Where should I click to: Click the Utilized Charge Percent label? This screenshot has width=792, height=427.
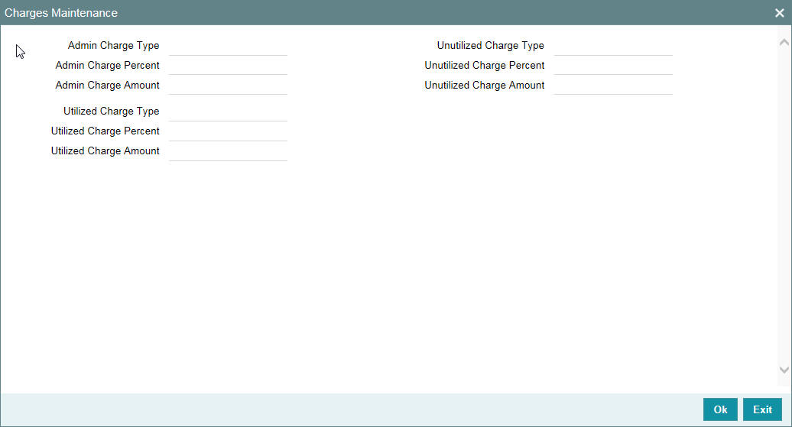(105, 131)
